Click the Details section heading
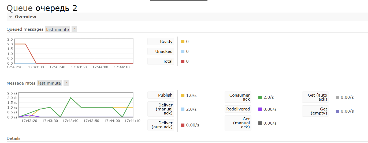 coord(13,138)
